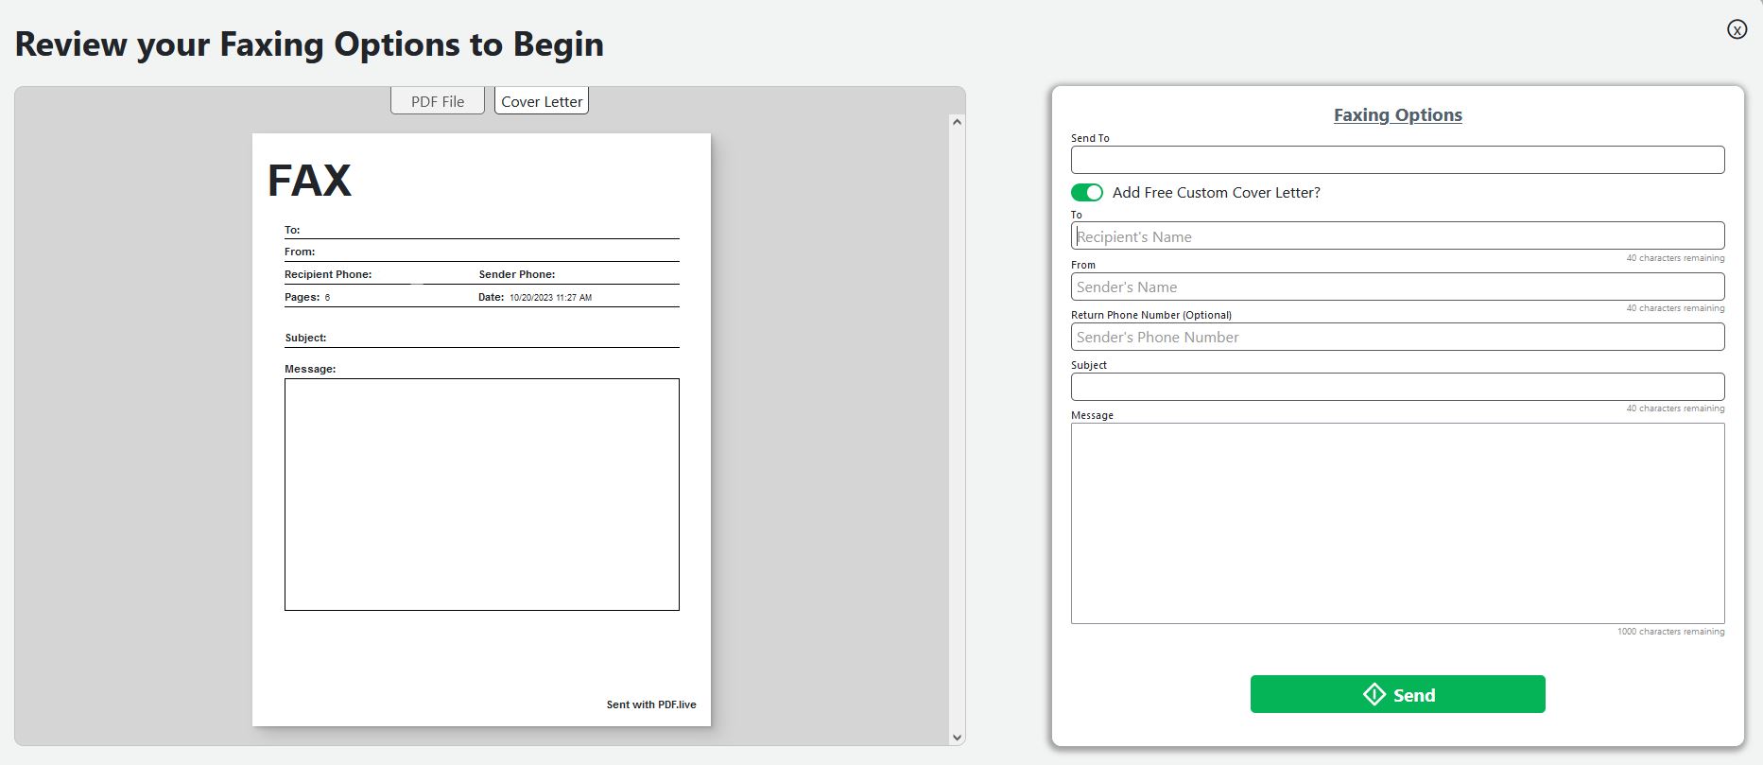This screenshot has height=765, width=1763.
Task: Click the Subject input field
Action: (1397, 387)
